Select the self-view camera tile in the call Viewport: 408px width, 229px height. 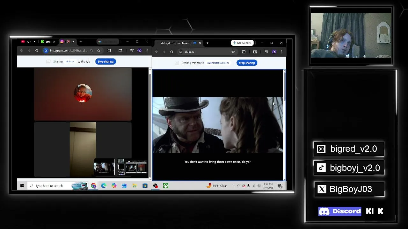point(83,149)
